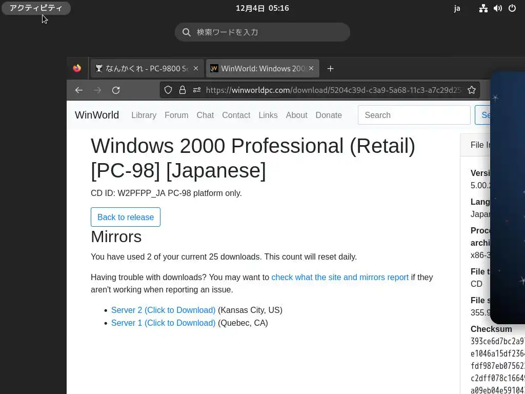
Task: Open the ja input language indicator
Action: click(457, 8)
